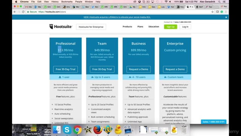Open the History menu

(x=55, y=2)
